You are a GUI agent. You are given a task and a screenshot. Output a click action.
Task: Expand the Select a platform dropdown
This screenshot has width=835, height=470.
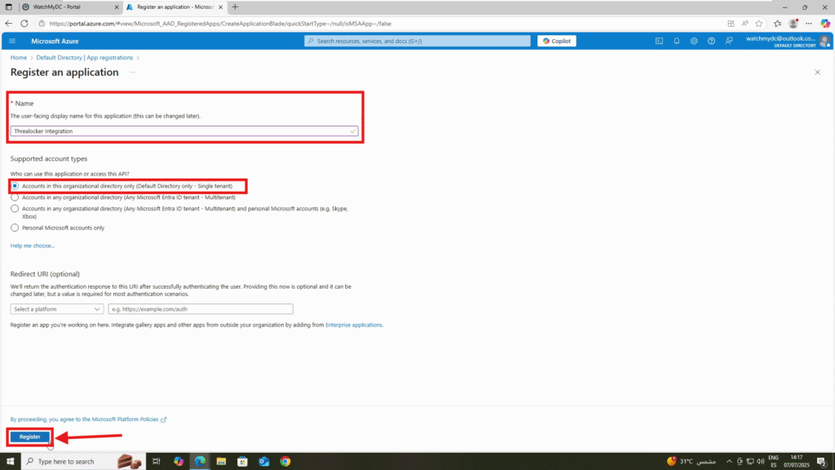pos(57,309)
